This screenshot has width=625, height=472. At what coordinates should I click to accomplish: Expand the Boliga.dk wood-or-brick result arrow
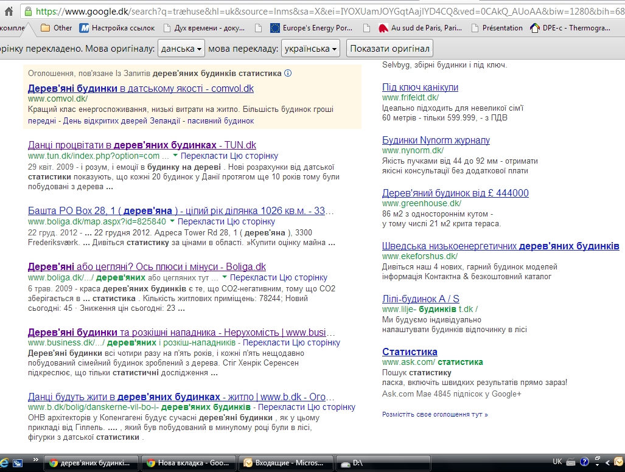[x=225, y=277]
